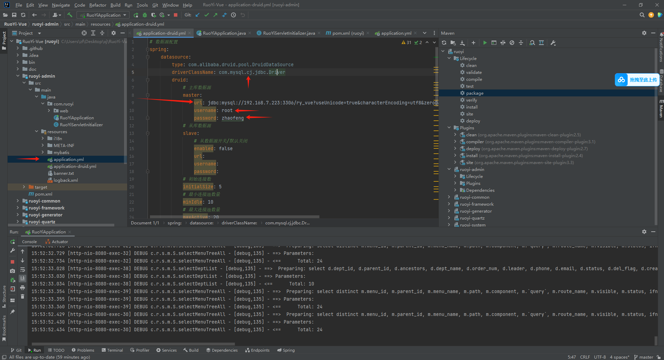Viewport: 664px width, 360px height.
Task: Push commits with Git push arrow
Action: 215,15
